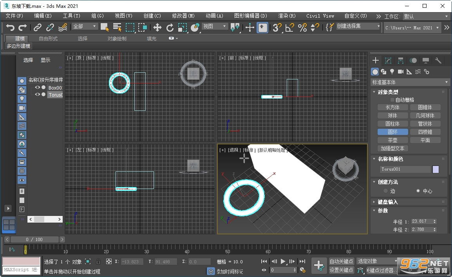Open the Hierarchy panel tab icon
Screen dimensions: 452x277
tap(401, 61)
